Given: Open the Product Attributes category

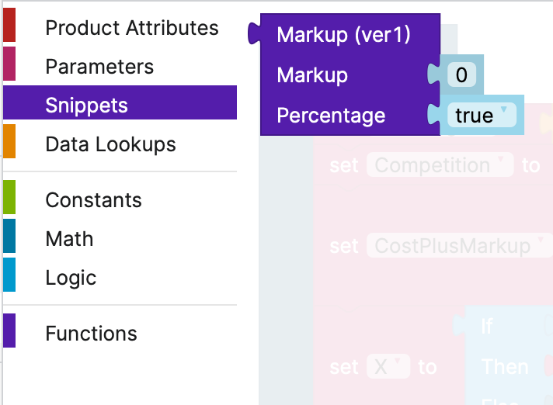Looking at the screenshot, I should pos(131,28).
